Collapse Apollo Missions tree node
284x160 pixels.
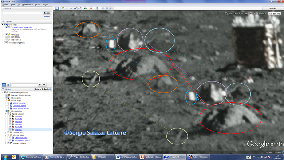pos(6,114)
